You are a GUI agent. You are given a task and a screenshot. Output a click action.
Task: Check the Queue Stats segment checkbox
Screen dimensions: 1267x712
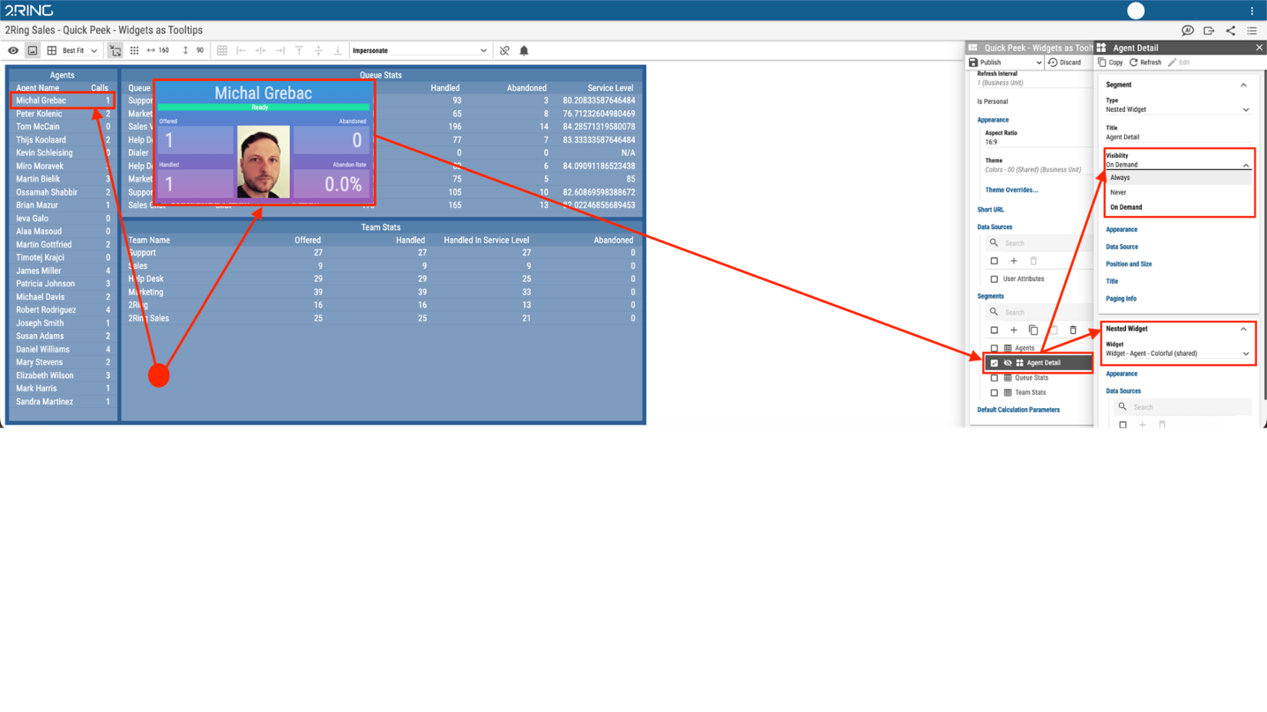[x=994, y=378]
